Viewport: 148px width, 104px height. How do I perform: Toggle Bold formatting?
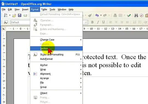[x=92, y=22]
